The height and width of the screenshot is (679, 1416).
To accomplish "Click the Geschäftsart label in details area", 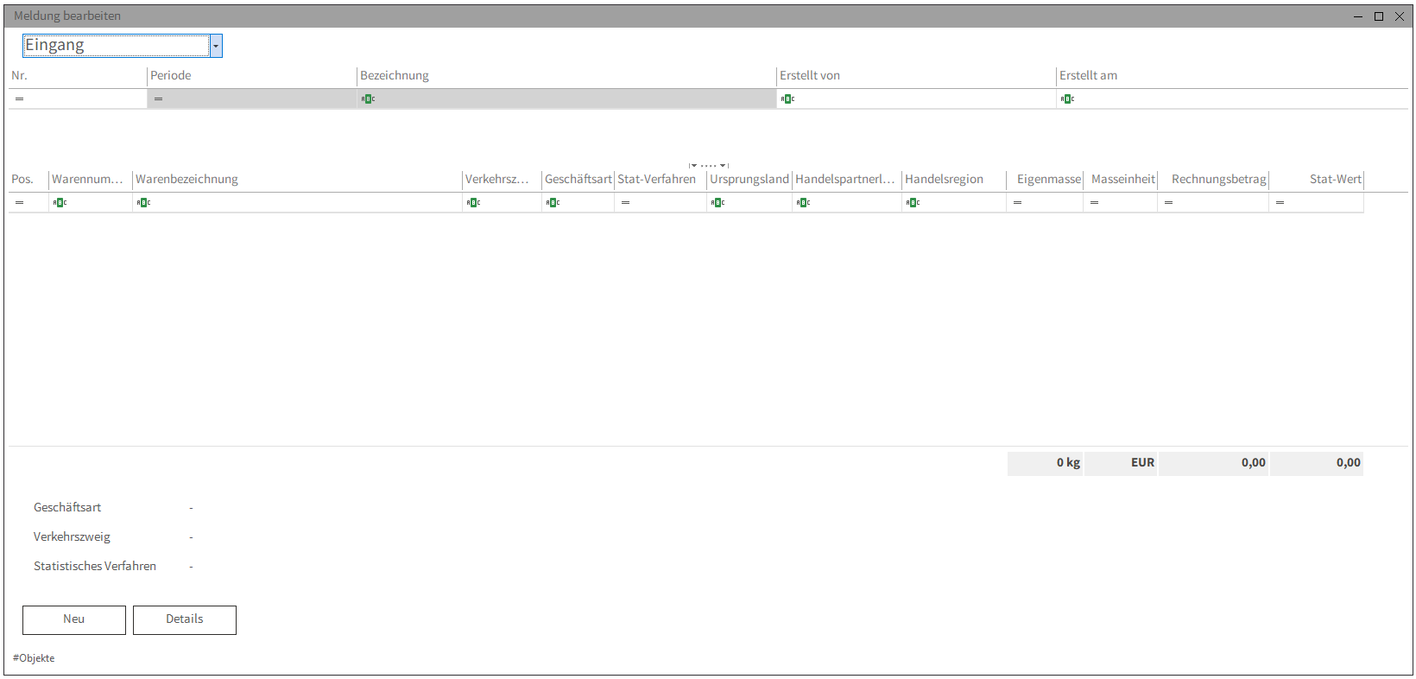I will tap(67, 508).
